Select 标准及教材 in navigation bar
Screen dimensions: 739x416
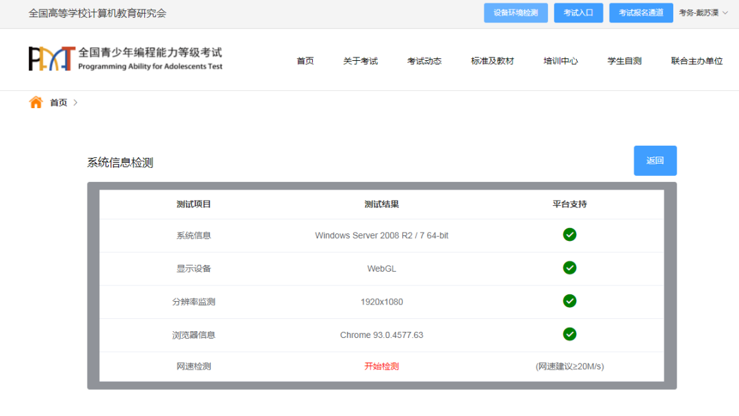493,61
